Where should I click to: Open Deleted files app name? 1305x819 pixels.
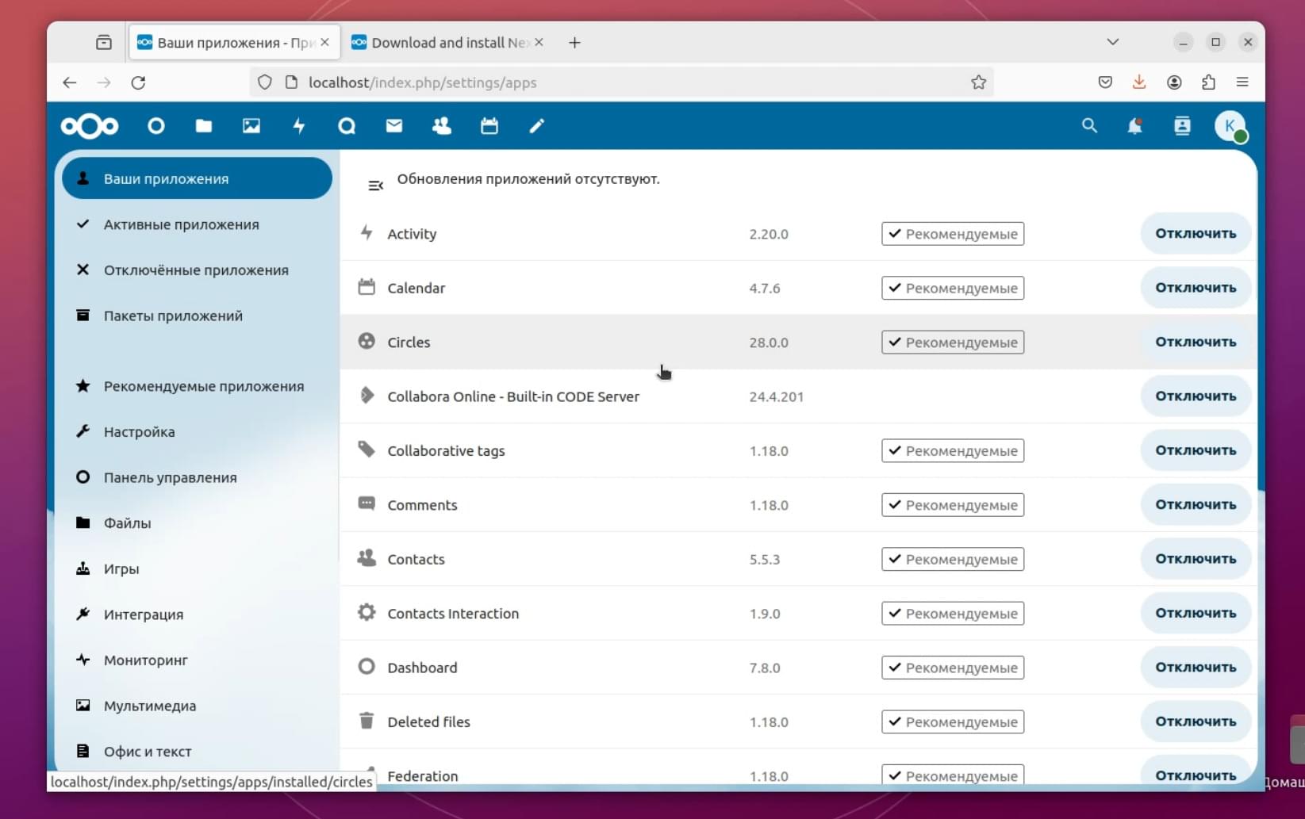click(428, 722)
